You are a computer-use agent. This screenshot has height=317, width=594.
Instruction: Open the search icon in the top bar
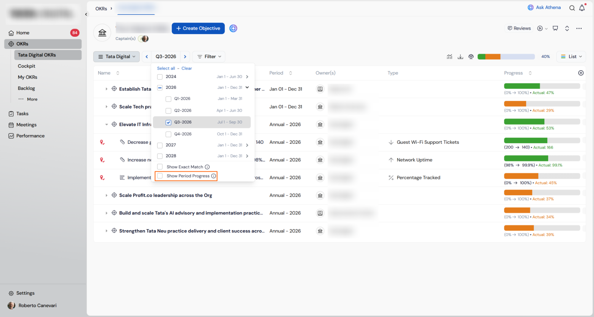(572, 8)
